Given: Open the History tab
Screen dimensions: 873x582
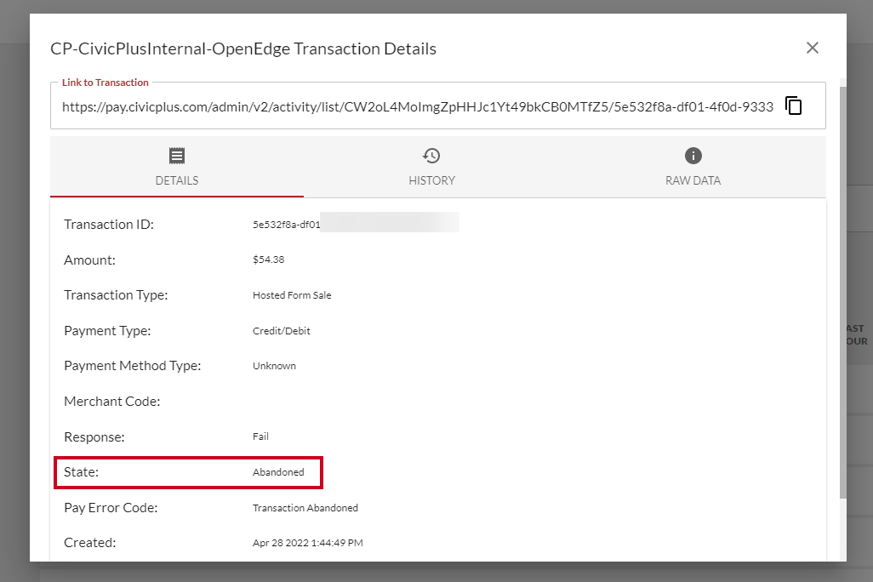Looking at the screenshot, I should click(431, 167).
